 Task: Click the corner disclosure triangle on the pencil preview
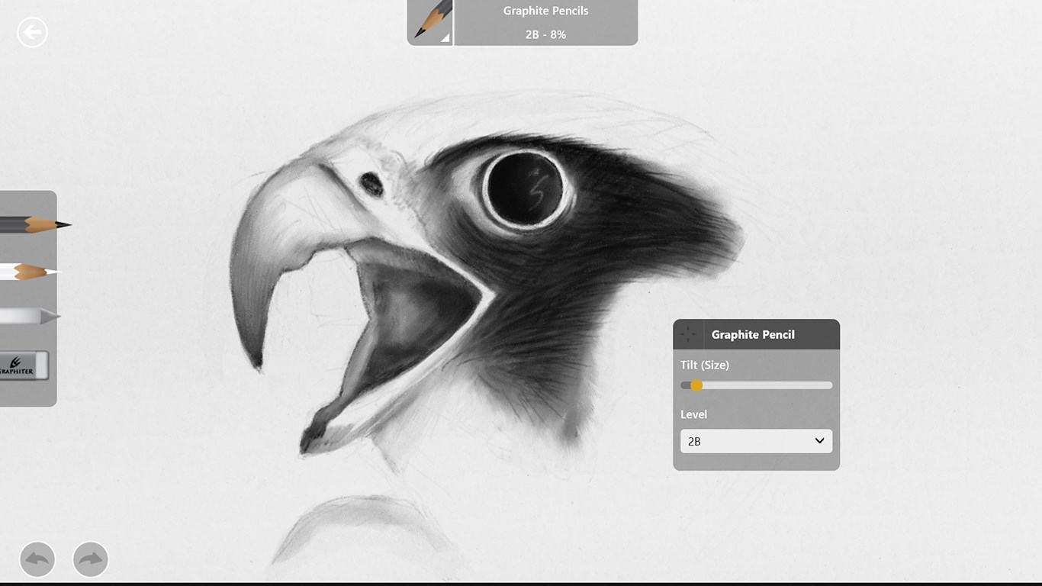pos(447,38)
